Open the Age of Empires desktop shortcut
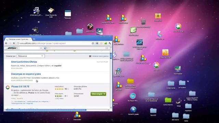This screenshot has width=219, height=123. point(35,31)
